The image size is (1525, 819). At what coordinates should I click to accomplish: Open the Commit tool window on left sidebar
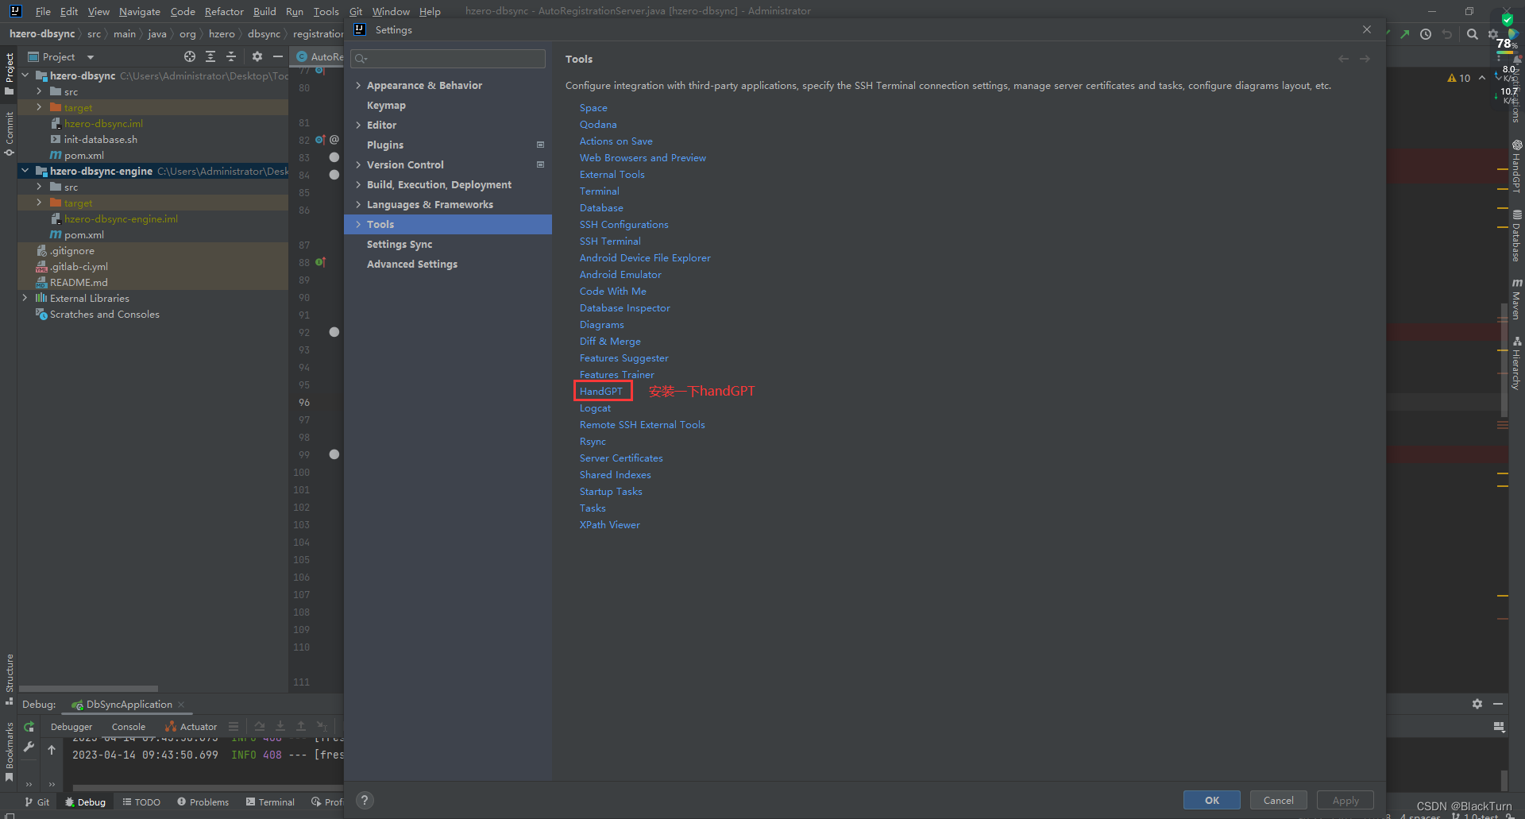tap(10, 133)
